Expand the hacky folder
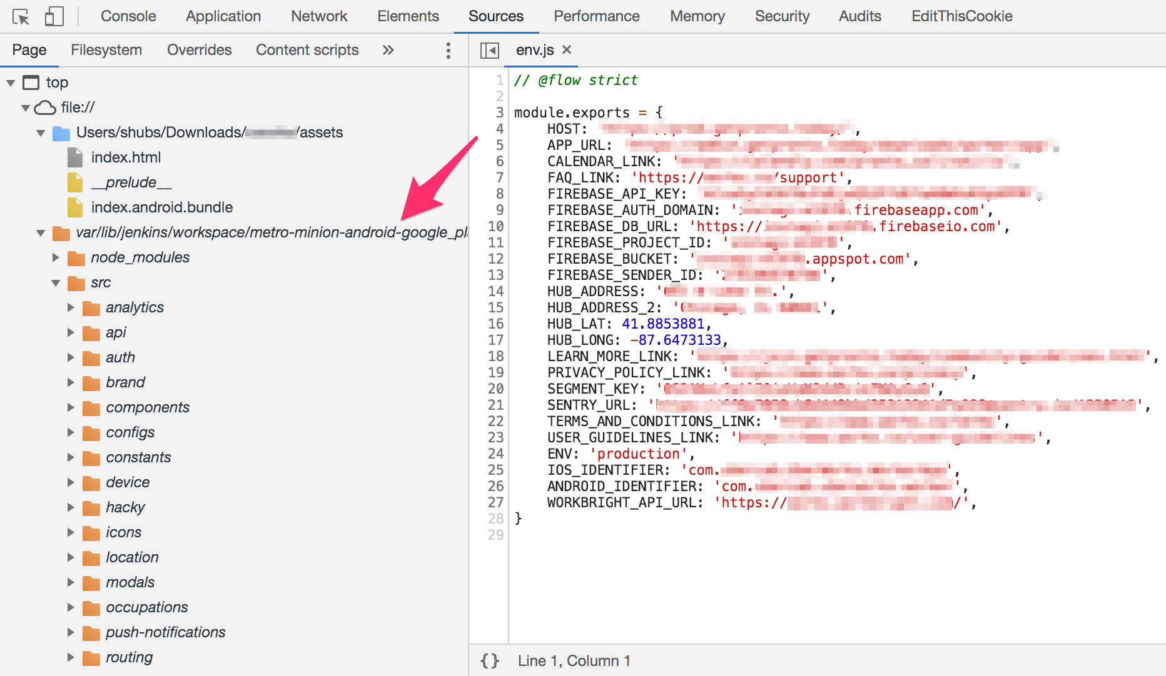Viewport: 1166px width, 676px height. pyautogui.click(x=71, y=507)
